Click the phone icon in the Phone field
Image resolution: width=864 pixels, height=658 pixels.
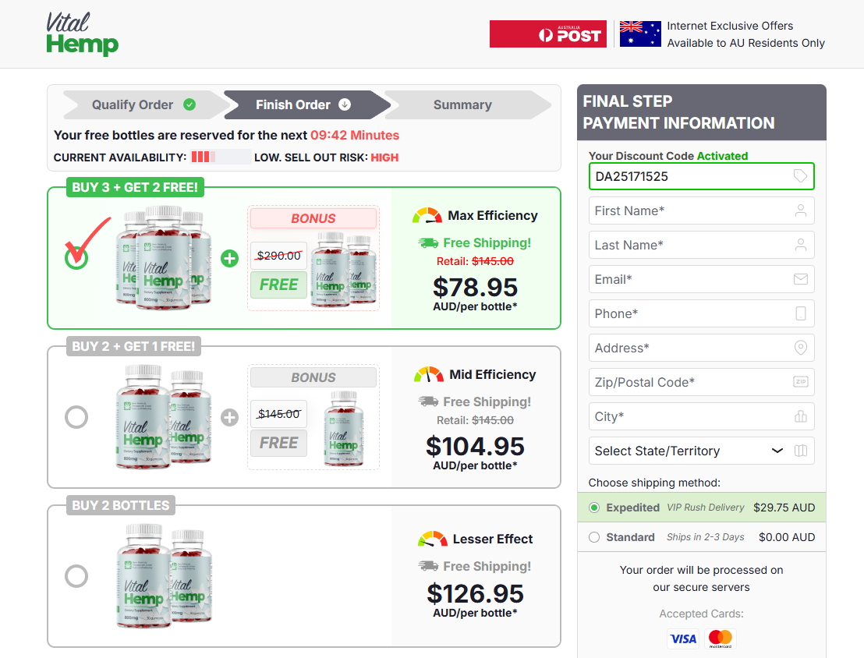800,313
